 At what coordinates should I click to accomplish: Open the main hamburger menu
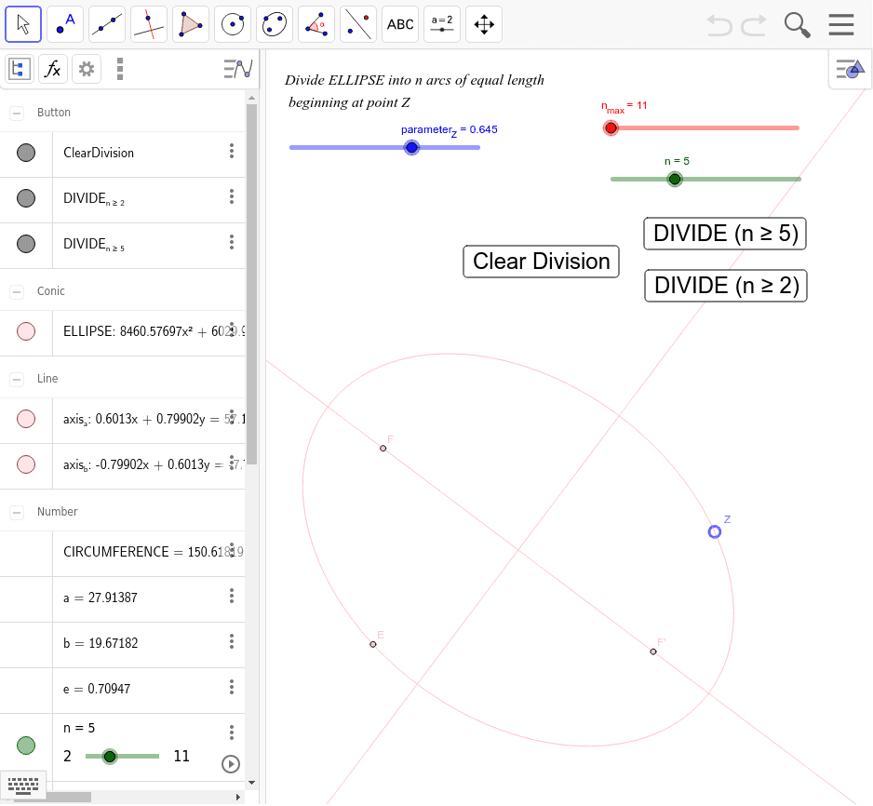(840, 24)
